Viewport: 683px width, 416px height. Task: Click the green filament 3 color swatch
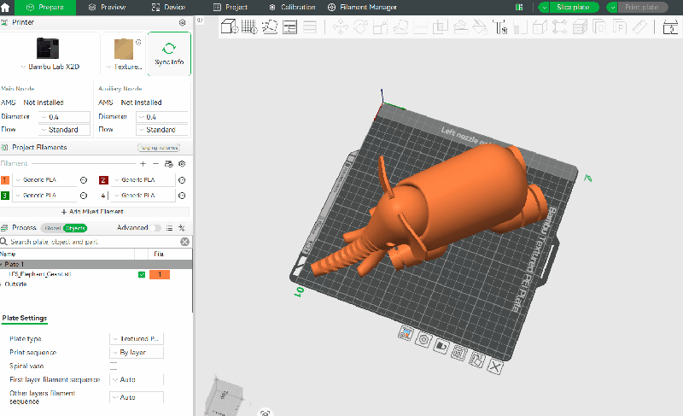[x=5, y=196]
